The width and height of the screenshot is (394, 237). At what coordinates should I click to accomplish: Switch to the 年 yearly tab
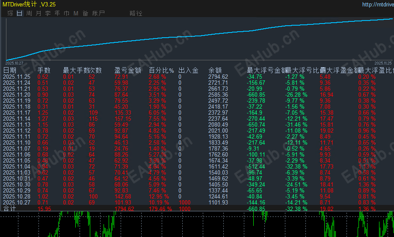point(57,13)
